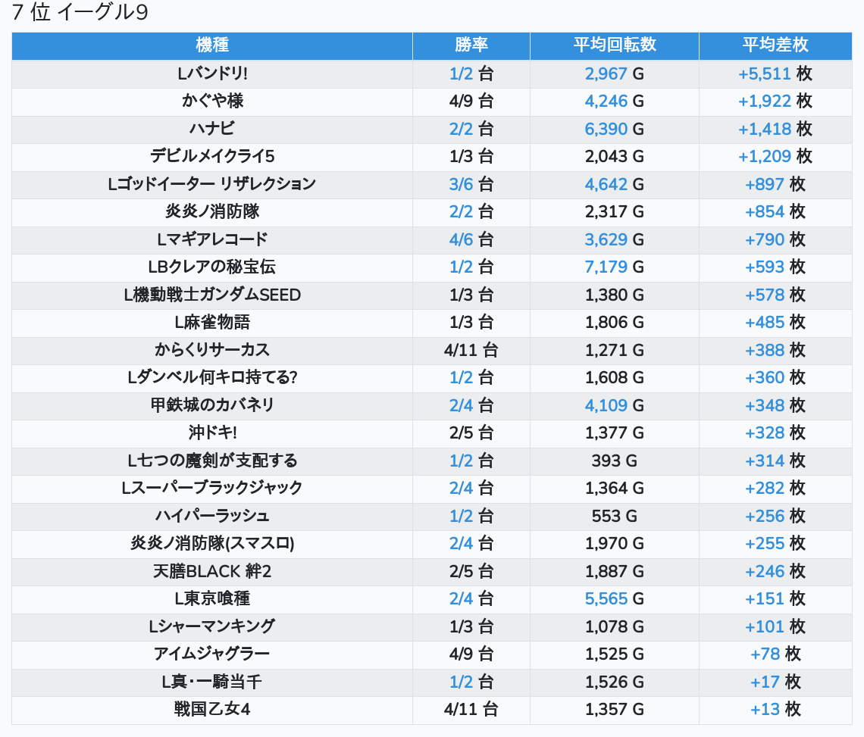Select 沖ドキ! machine name

click(212, 433)
